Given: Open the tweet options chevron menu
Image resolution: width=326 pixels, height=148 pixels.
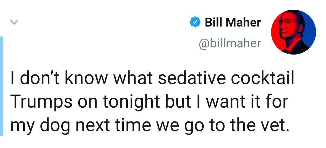Looking at the screenshot, I should coord(14,22).
